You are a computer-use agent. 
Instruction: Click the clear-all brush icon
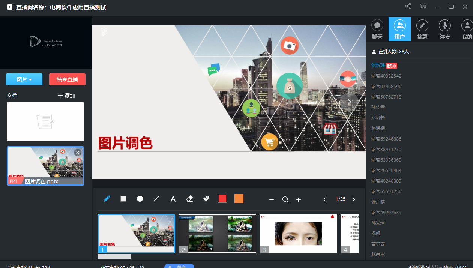point(206,199)
